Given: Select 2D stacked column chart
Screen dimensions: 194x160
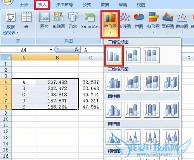Looking at the screenshot, I should (133, 55).
